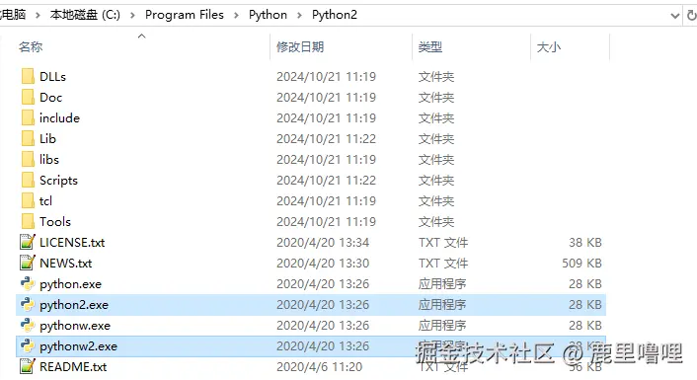Click 文件夹 type of DLLs row
Viewport: 697px width, 380px height.
coord(436,77)
